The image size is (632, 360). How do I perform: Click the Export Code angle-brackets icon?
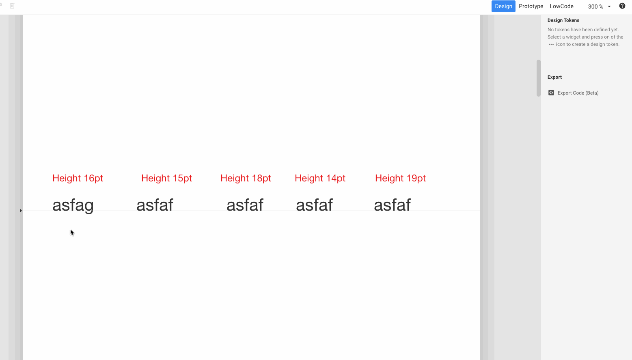[551, 93]
